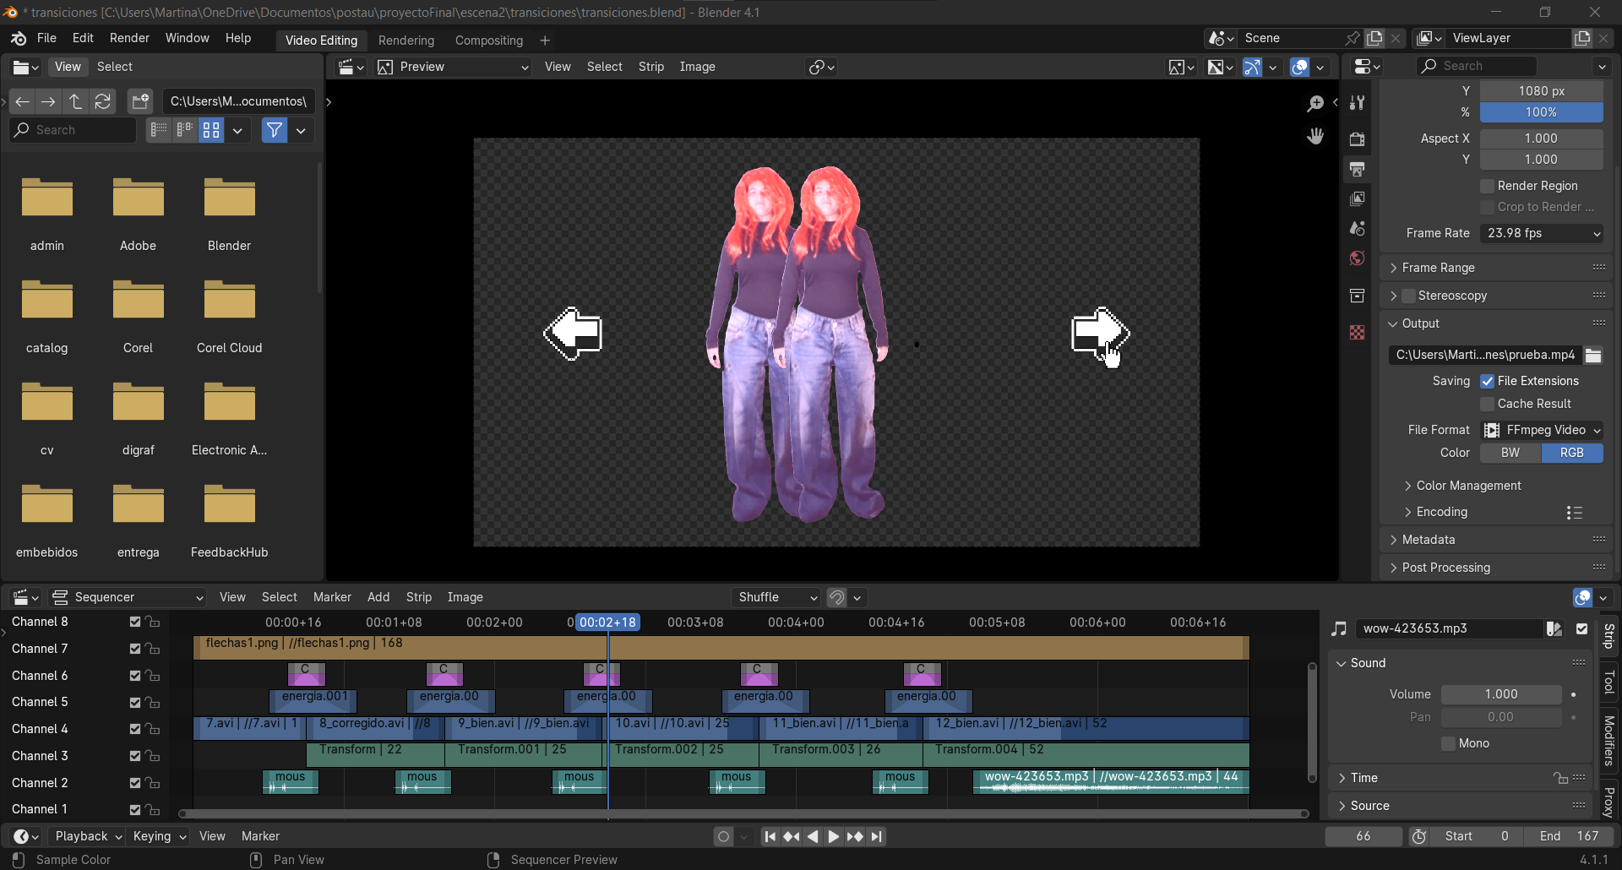Go to parent directory arrow icon
Viewport: 1622px width, 870px height.
[x=76, y=101]
